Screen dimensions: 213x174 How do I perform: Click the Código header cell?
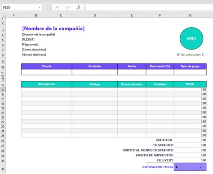pyautogui.click(x=95, y=84)
